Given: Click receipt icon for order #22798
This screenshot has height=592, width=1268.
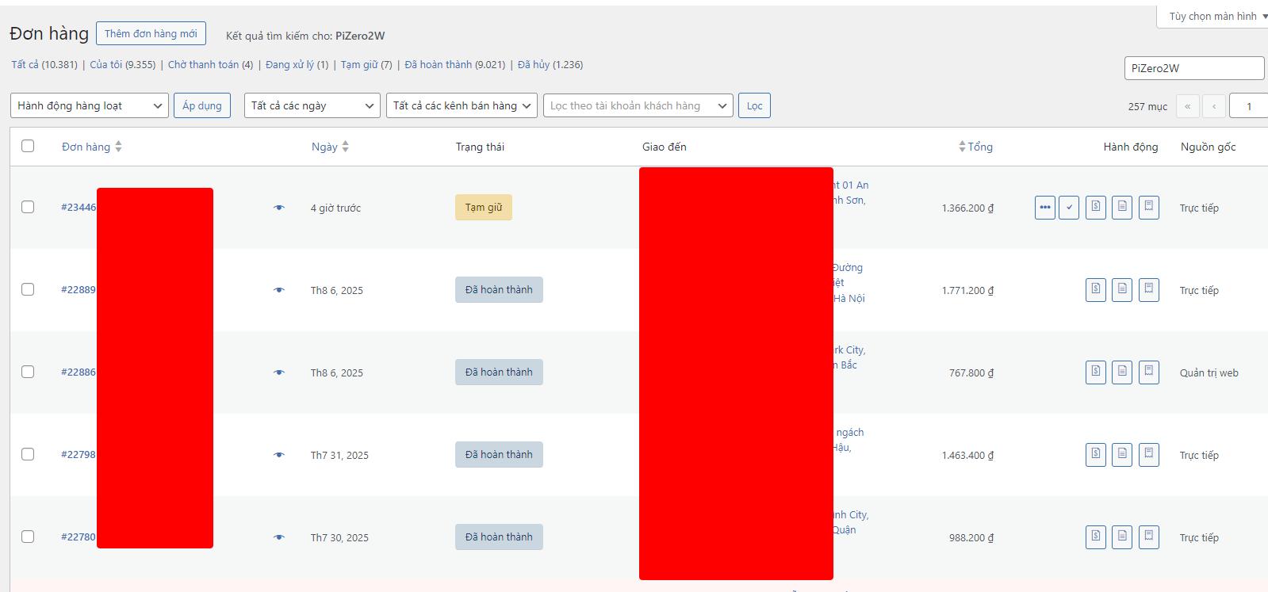Looking at the screenshot, I should coord(1148,455).
